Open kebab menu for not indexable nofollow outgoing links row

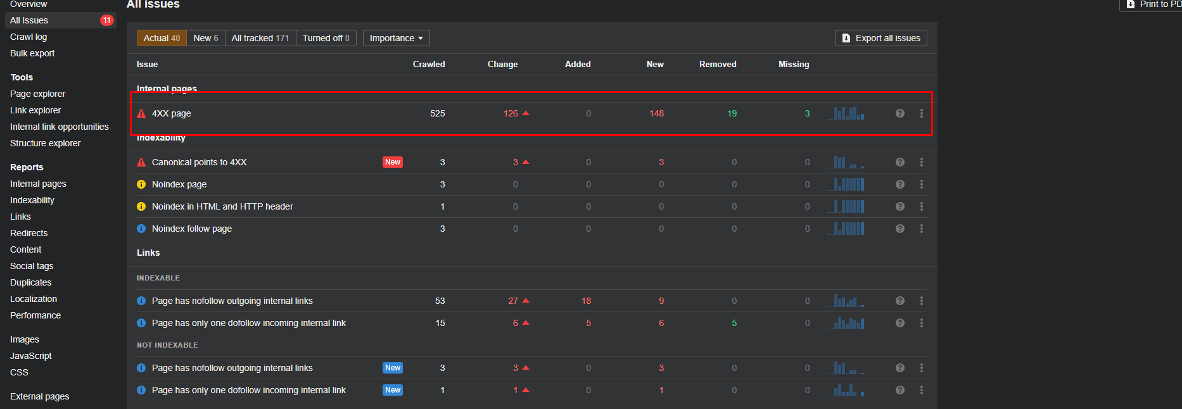click(x=921, y=368)
